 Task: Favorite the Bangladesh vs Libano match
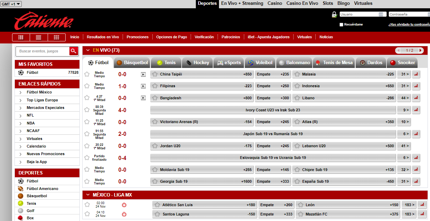point(87,98)
